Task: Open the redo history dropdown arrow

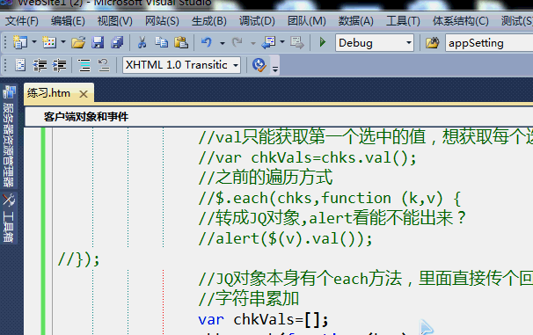Action: pos(253,43)
